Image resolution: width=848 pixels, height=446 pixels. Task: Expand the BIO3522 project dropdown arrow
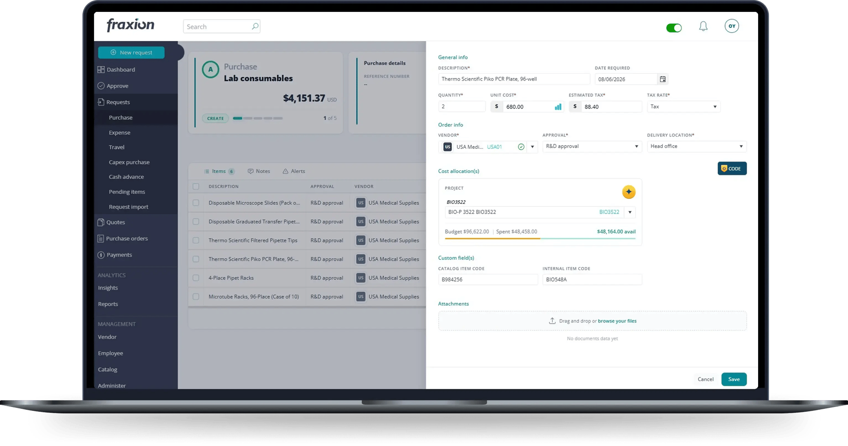coord(630,212)
